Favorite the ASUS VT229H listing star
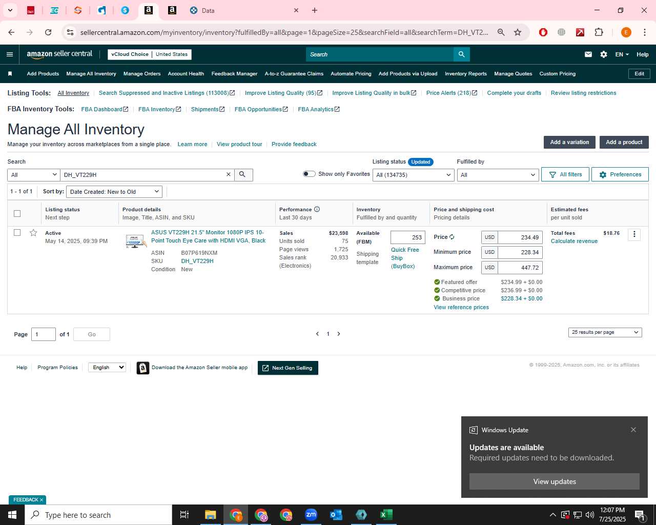 (x=33, y=233)
